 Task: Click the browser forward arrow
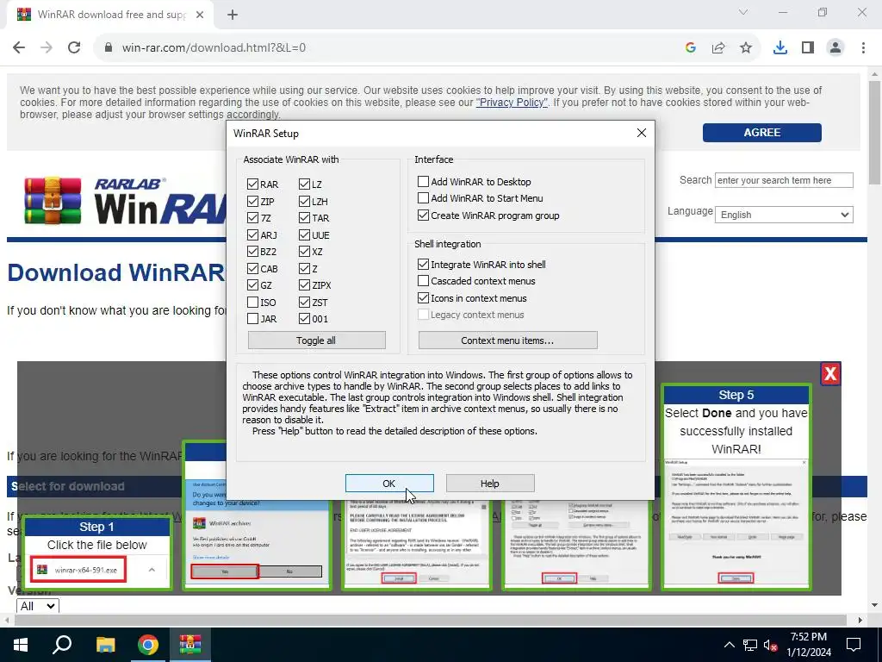coord(47,47)
